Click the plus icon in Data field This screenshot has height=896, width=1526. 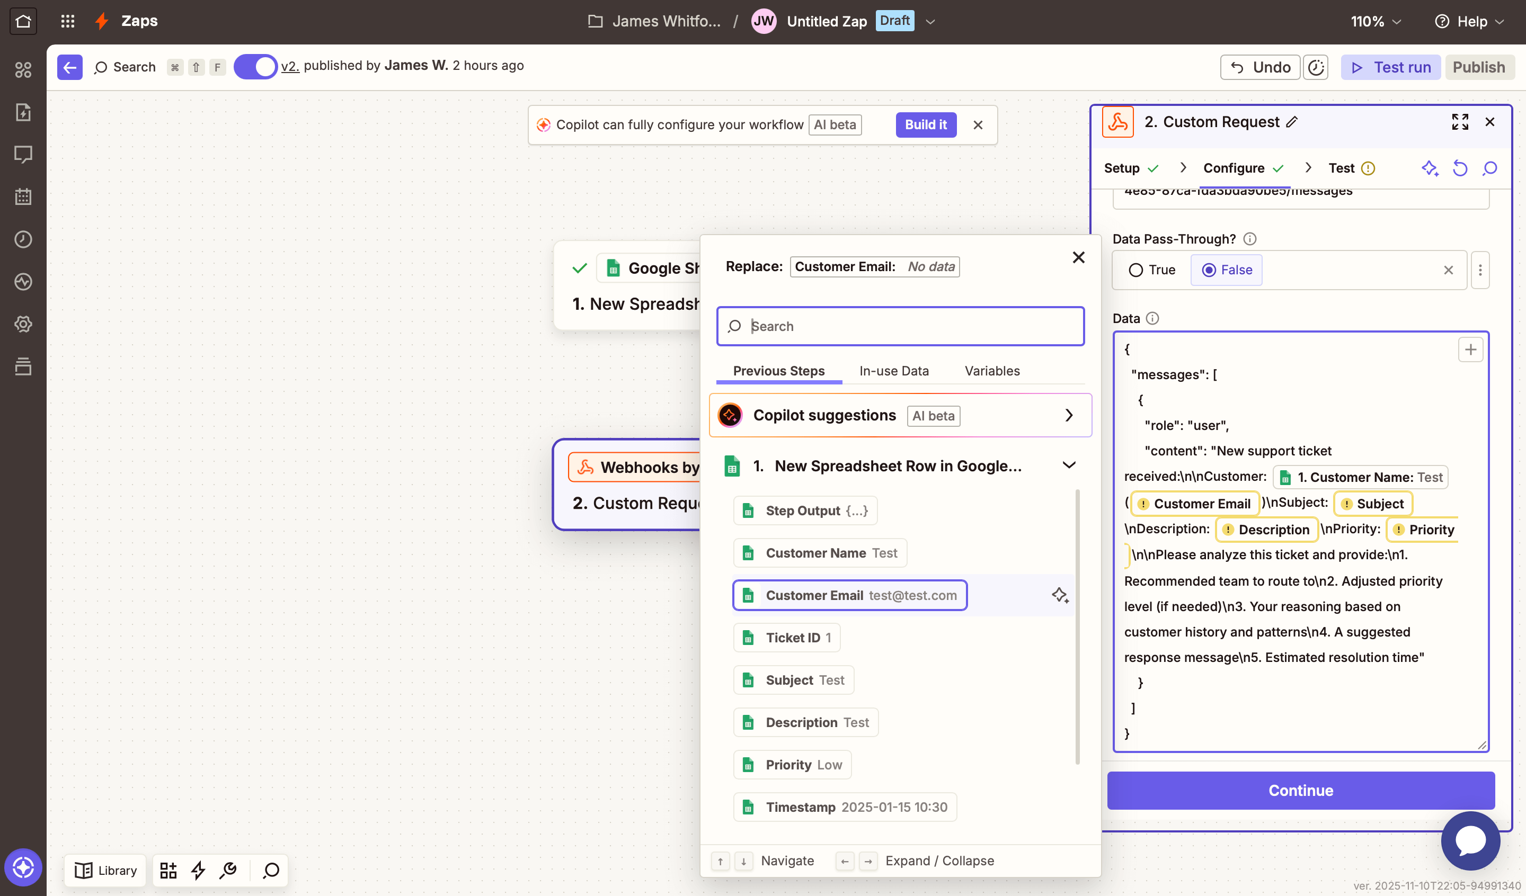[x=1470, y=350]
